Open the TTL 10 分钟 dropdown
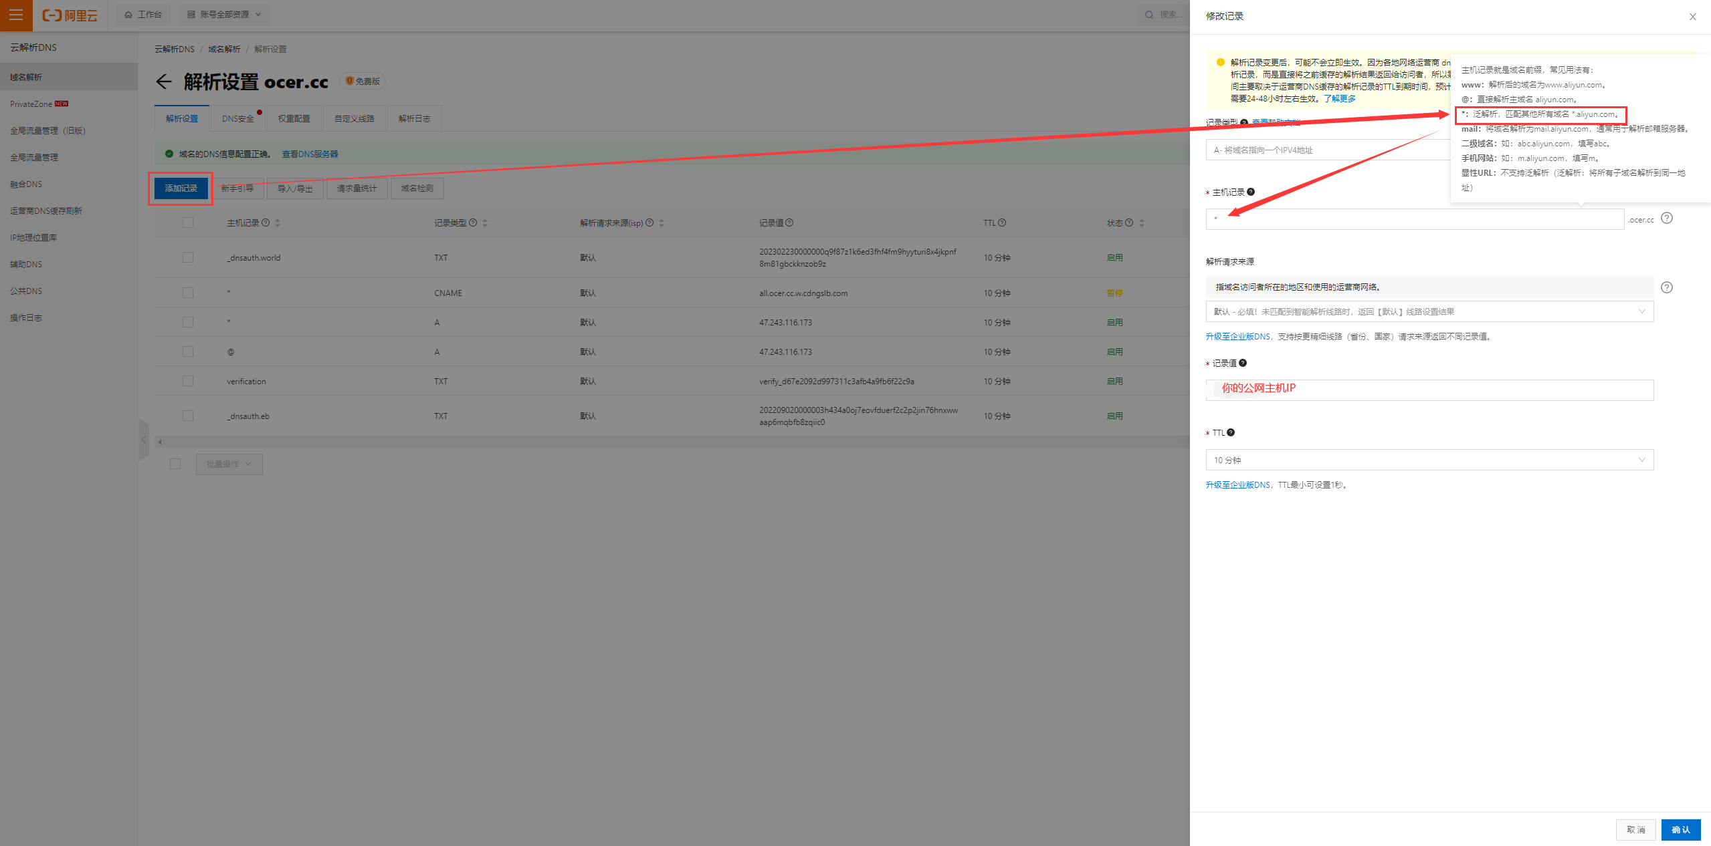Image resolution: width=1711 pixels, height=846 pixels. (x=1429, y=460)
